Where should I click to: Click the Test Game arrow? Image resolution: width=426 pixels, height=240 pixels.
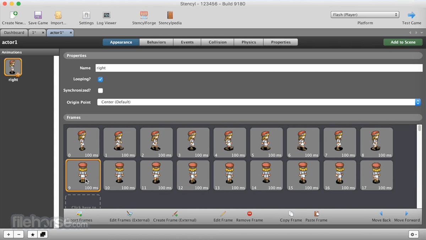coord(411,15)
